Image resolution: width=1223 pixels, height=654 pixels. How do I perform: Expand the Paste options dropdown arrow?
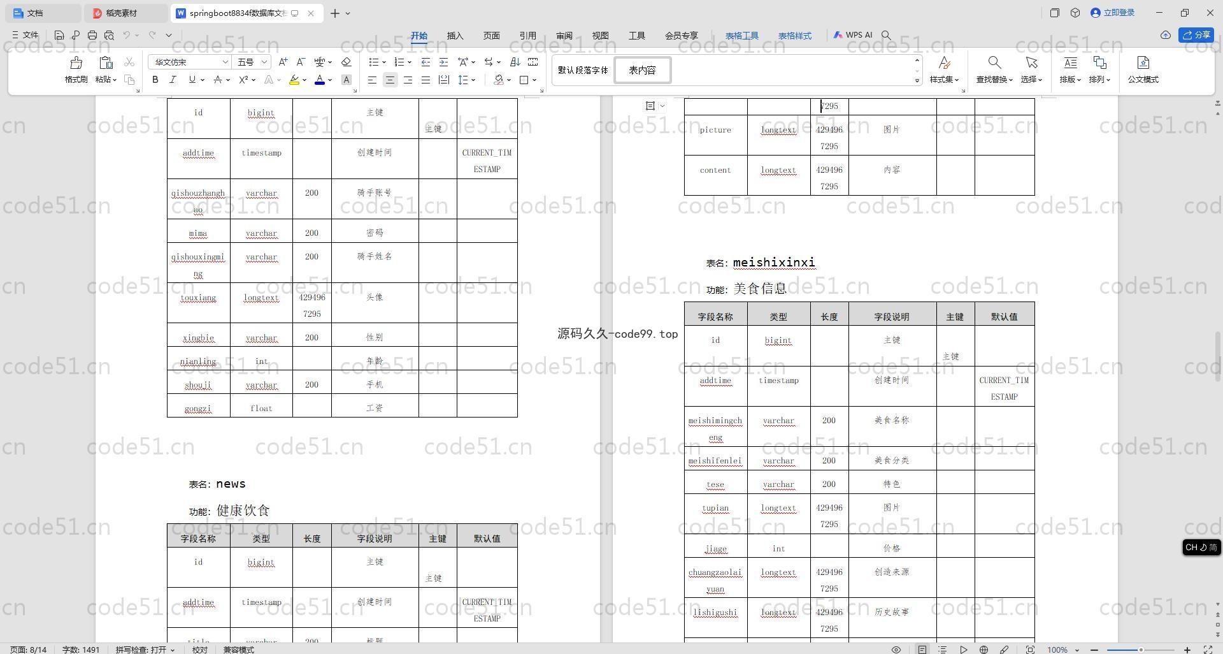point(115,80)
